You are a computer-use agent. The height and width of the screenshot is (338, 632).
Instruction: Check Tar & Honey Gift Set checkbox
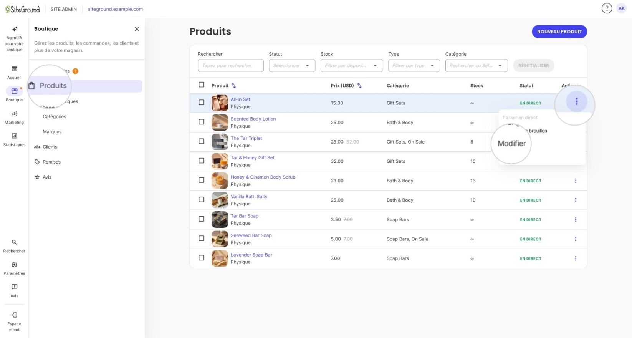[201, 161]
